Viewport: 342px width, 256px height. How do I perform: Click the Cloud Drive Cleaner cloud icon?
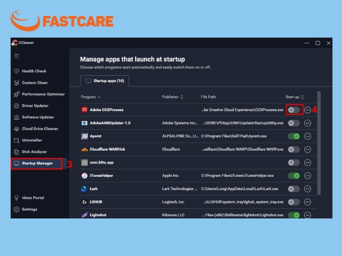[17, 129]
